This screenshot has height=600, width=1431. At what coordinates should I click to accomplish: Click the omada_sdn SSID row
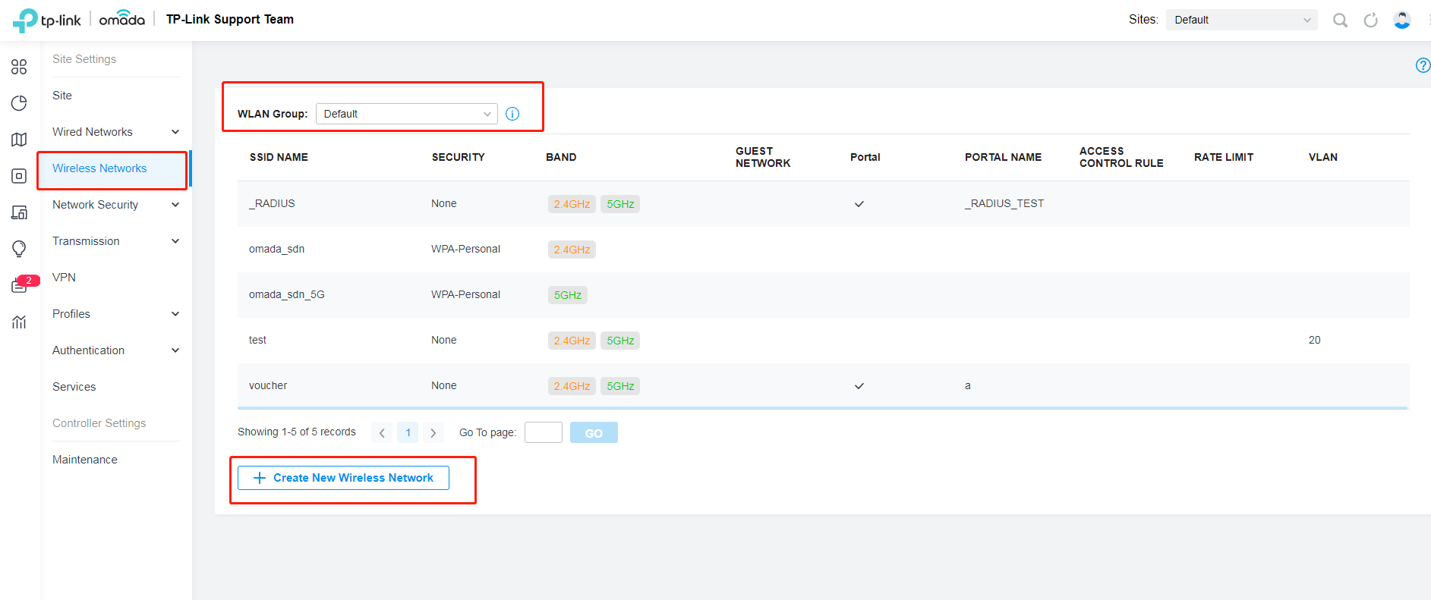pyautogui.click(x=823, y=249)
